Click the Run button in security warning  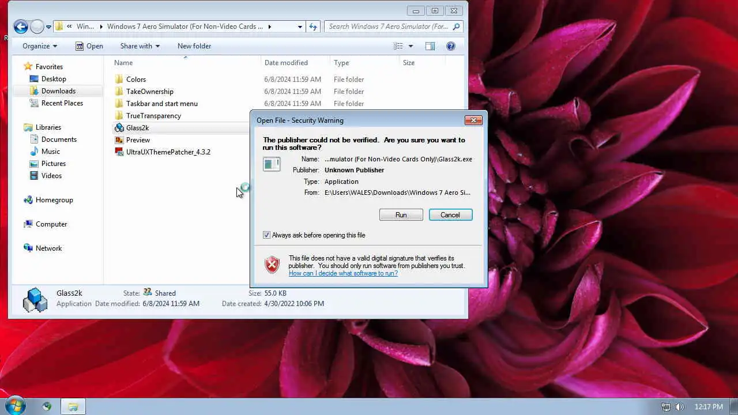click(x=401, y=215)
